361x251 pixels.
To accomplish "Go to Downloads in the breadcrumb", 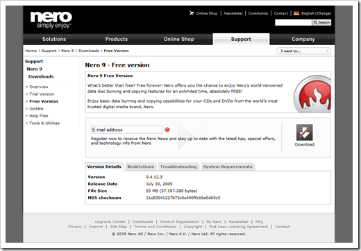I will click(x=89, y=51).
